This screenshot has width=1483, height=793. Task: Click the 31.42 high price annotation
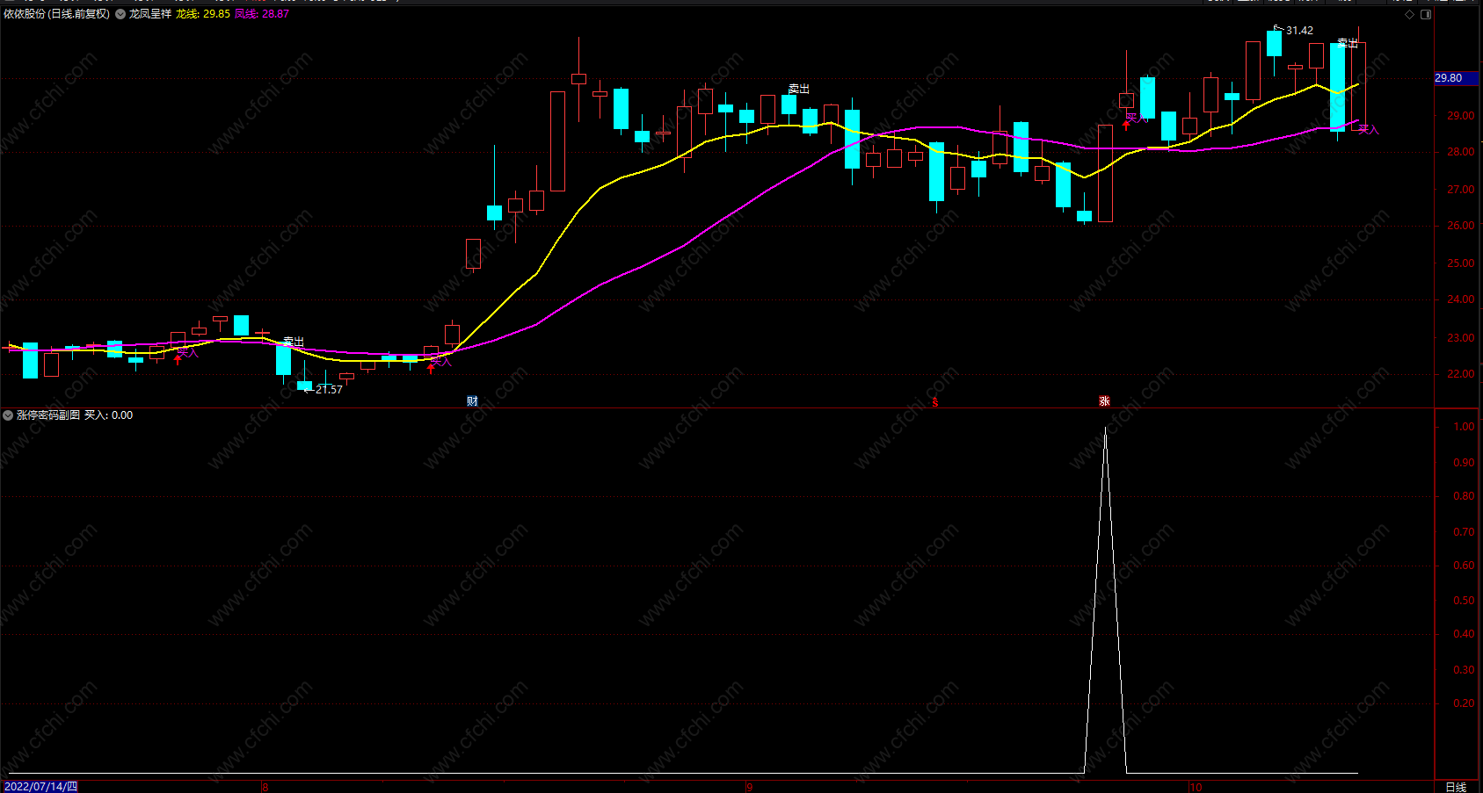[x=1299, y=31]
